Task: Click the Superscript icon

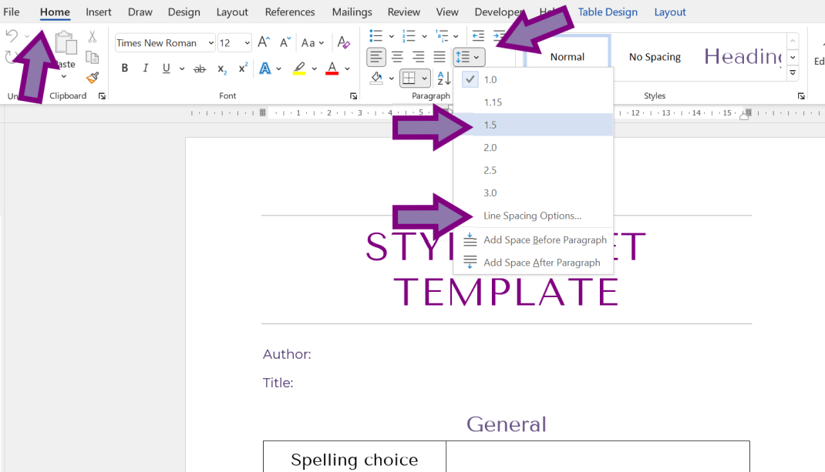Action: 243,69
